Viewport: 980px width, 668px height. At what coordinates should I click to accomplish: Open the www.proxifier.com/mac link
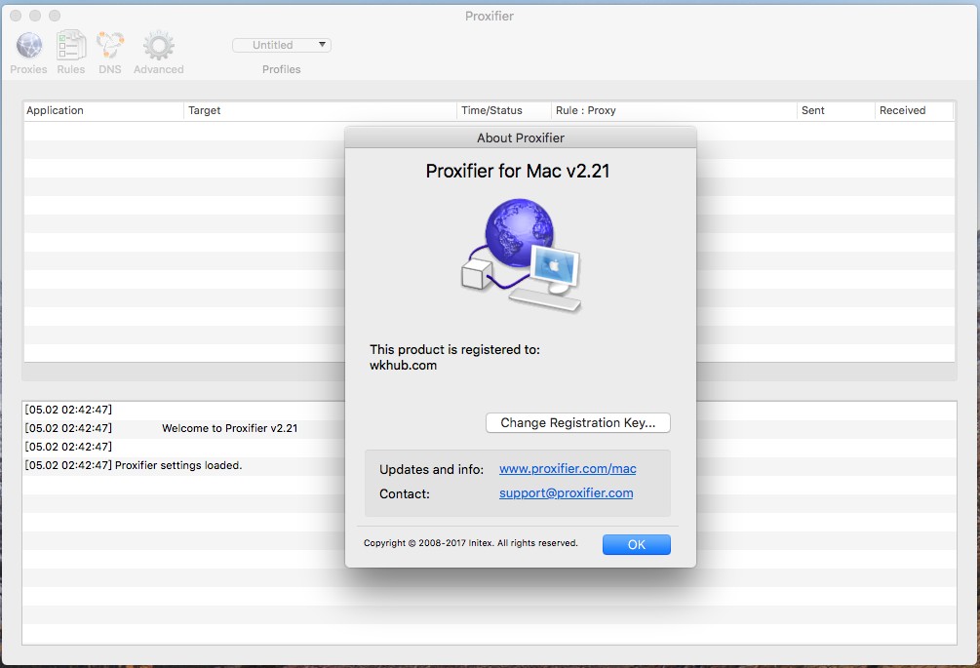coord(568,469)
